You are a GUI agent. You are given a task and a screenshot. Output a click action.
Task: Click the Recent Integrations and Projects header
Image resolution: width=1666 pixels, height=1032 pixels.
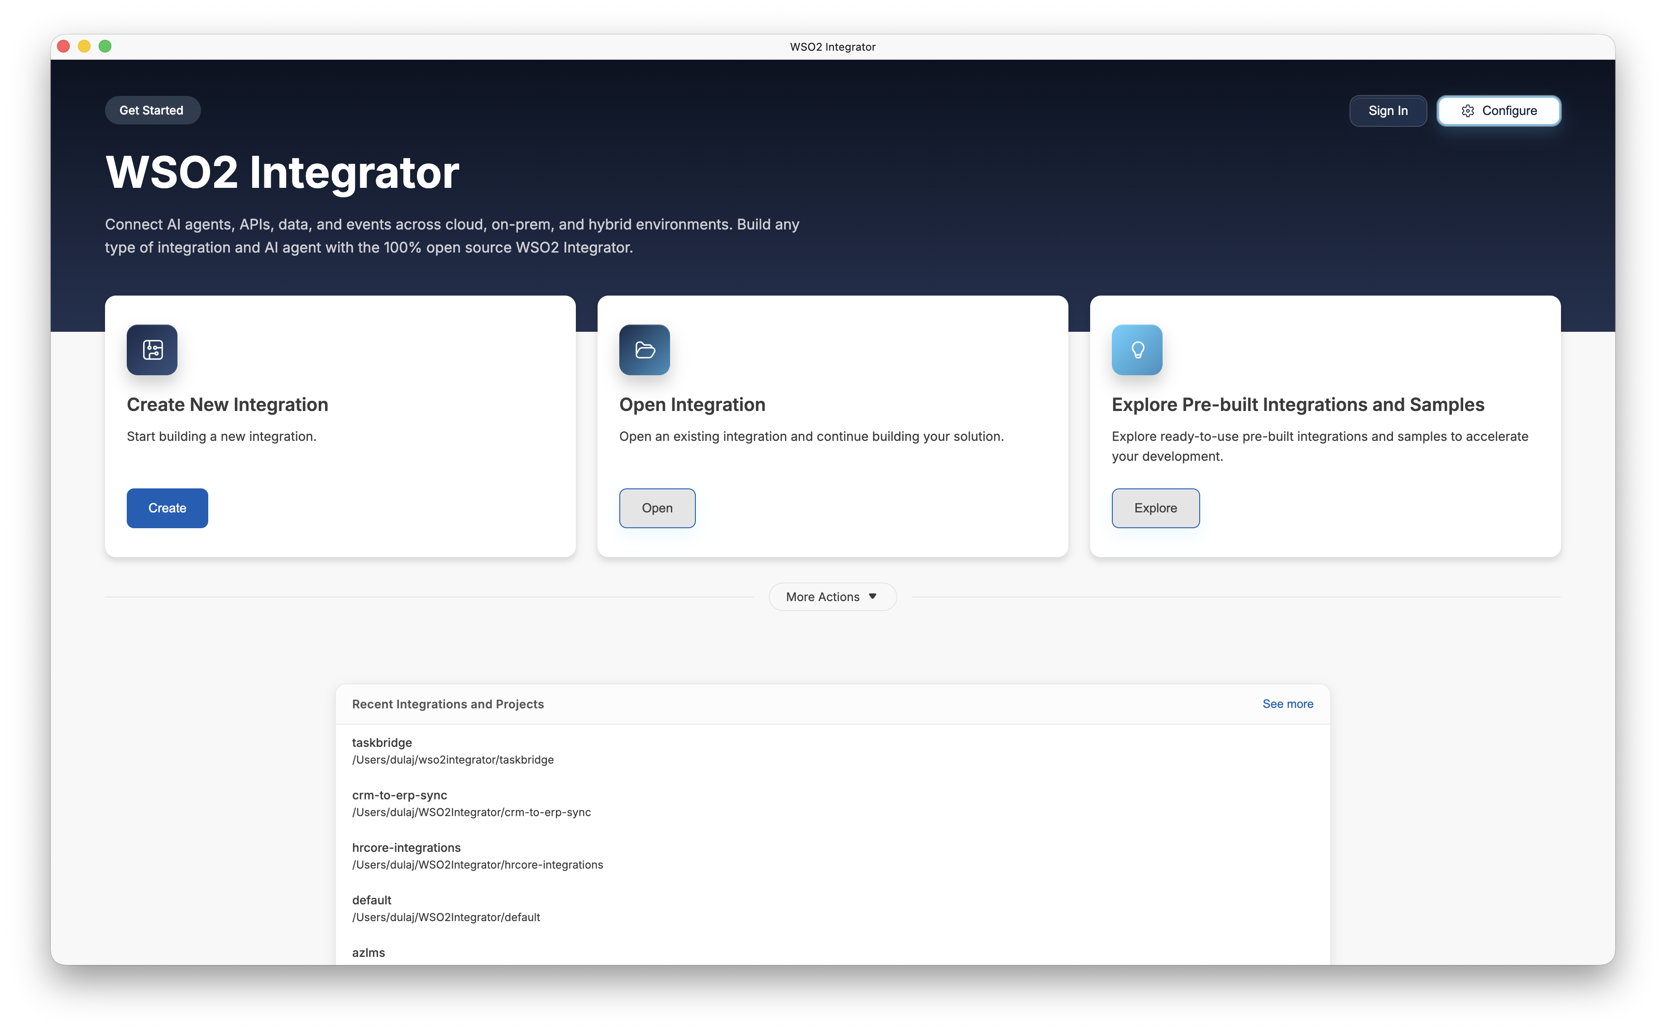(x=448, y=704)
